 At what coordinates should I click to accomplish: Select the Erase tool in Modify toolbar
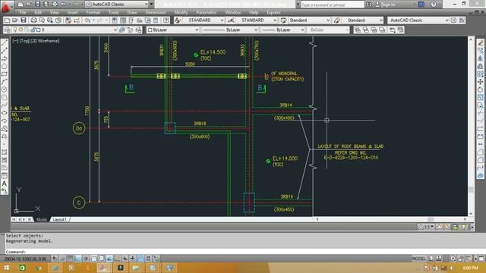tap(480, 42)
